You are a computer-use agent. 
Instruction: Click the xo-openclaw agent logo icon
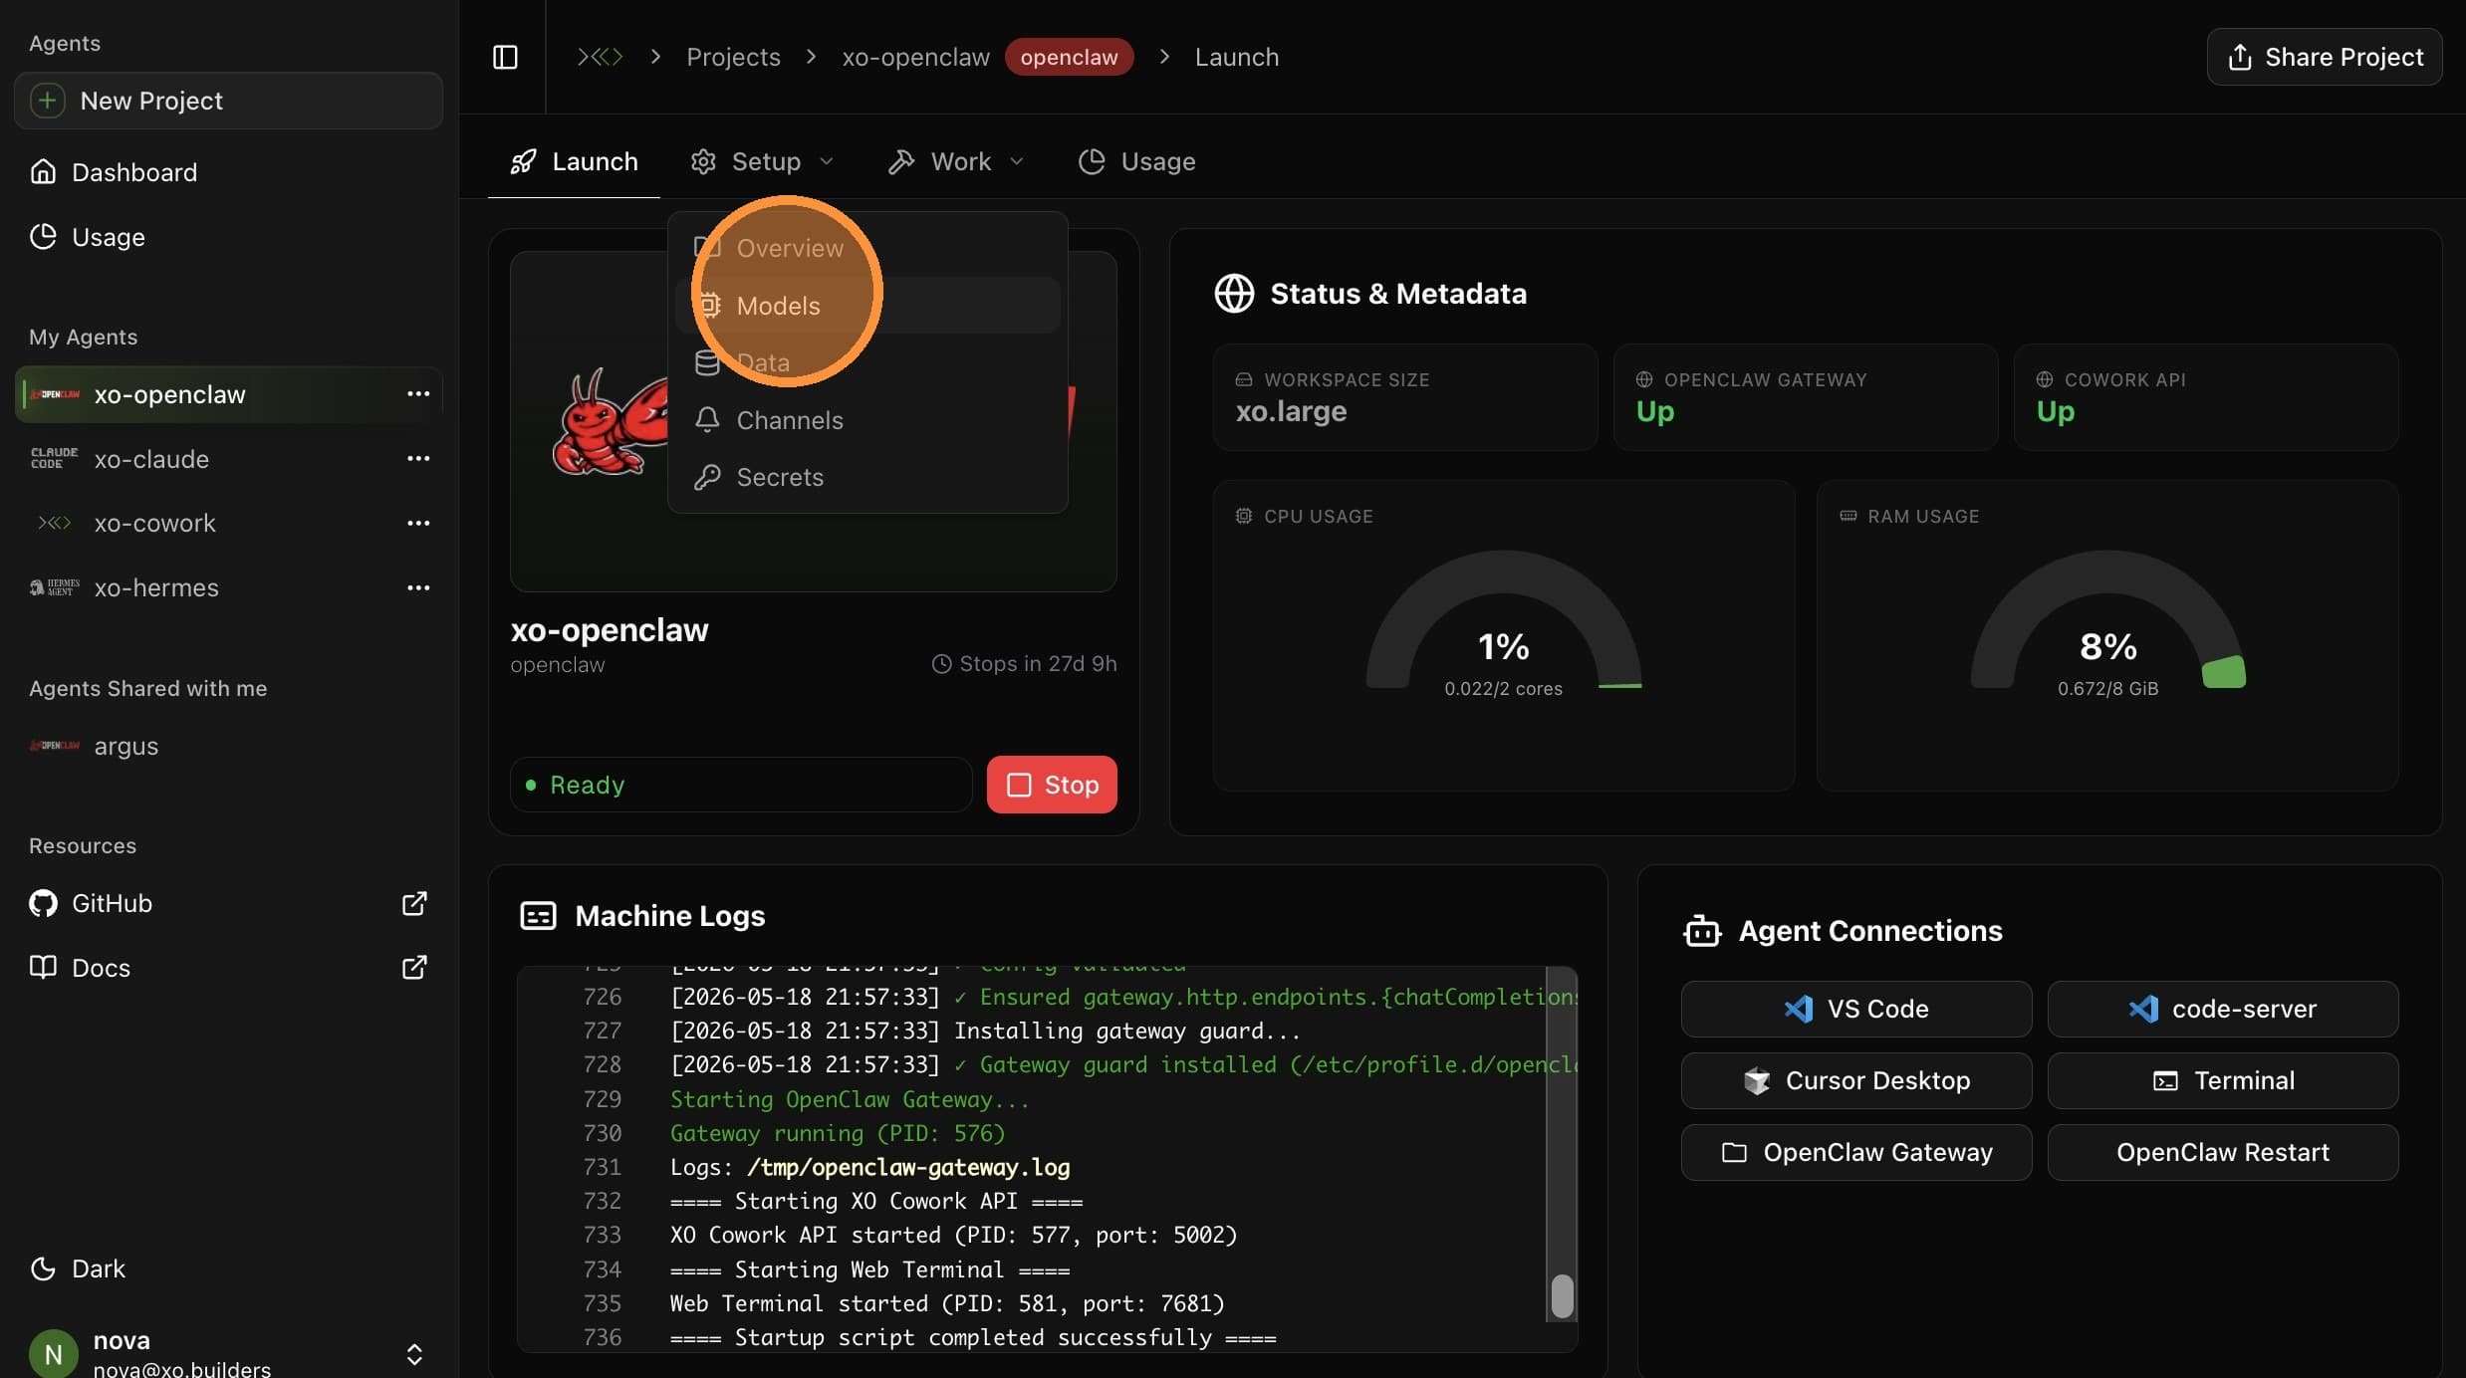coord(55,394)
